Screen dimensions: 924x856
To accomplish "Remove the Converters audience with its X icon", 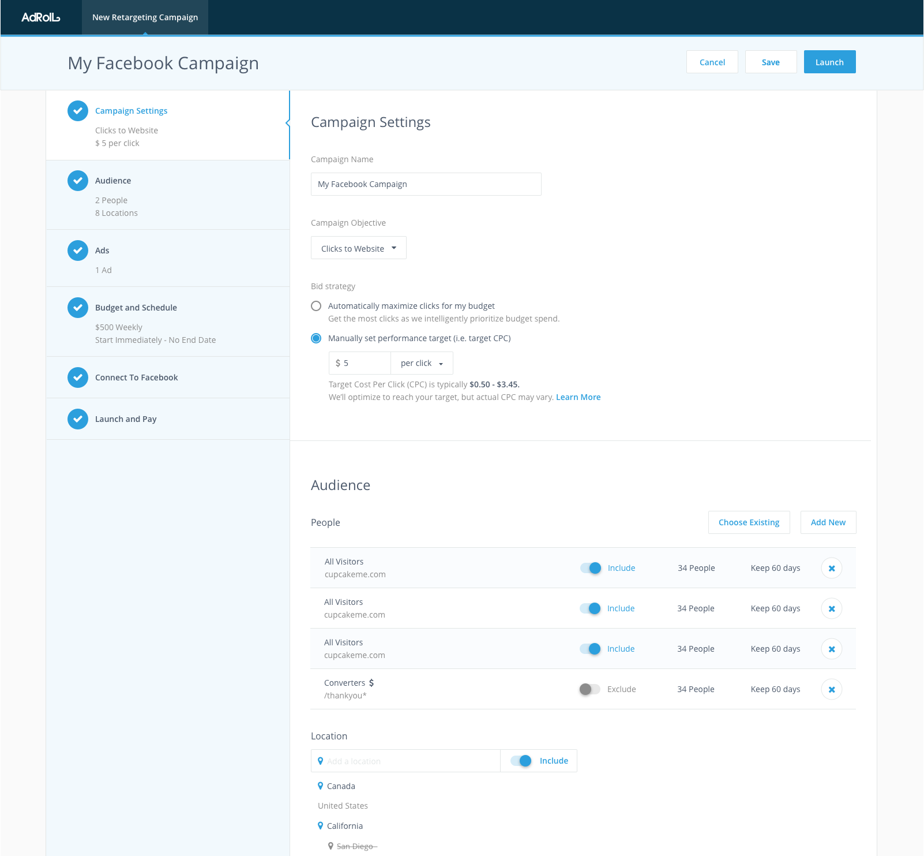I will pos(831,689).
